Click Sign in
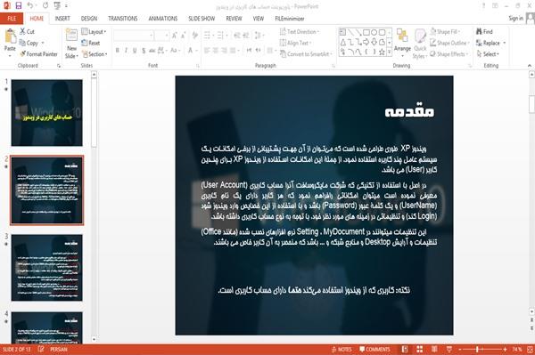 tap(515, 19)
